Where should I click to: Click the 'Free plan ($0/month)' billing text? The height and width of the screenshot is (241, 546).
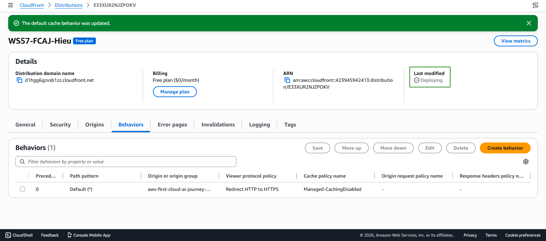[x=176, y=80]
